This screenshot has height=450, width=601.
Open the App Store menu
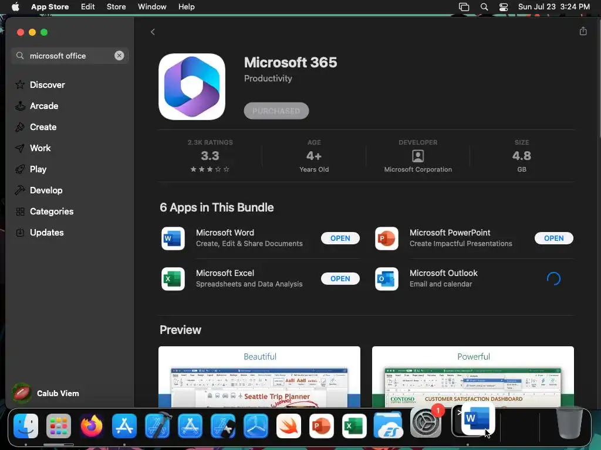[50, 6]
